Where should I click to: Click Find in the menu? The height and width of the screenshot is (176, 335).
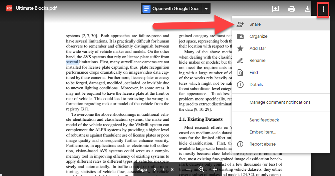point(281,73)
